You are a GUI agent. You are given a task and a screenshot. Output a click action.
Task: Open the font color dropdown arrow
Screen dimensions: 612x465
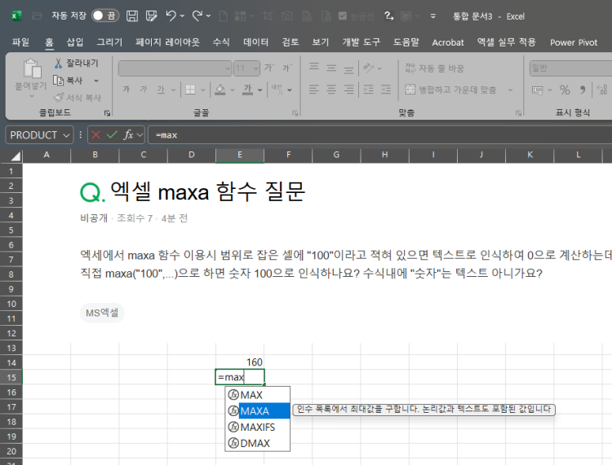coord(260,90)
